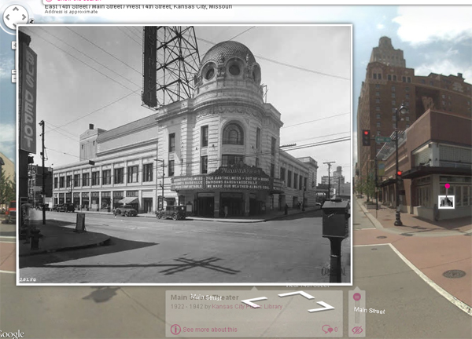Pan right with the compass arrow
This screenshot has width=472, height=339.
[24, 17]
